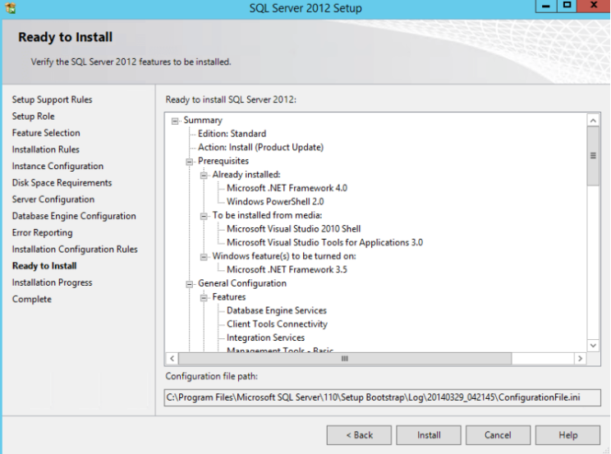Collapse the Already installed node

(x=204, y=176)
